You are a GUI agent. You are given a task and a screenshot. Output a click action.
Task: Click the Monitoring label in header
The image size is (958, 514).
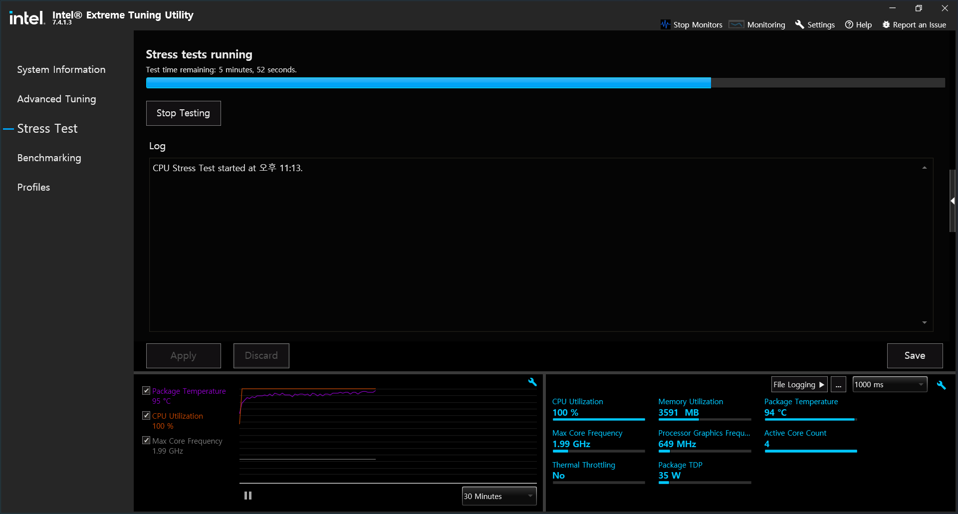coord(766,24)
